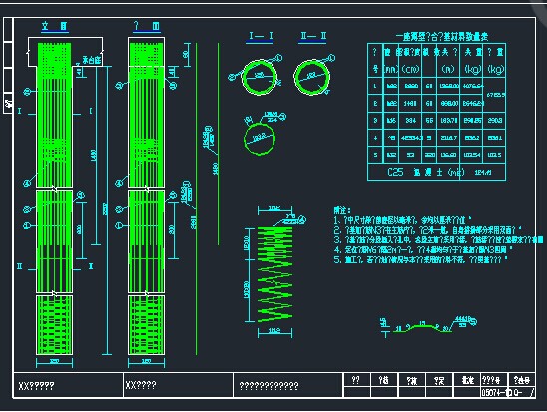Viewport: 547px width, 412px height.
Task: Click the "II— II" section title
Action: tap(313, 36)
